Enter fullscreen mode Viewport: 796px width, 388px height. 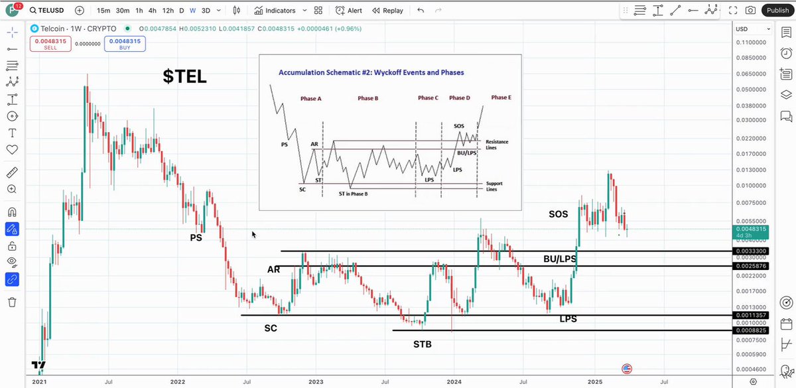[732, 11]
